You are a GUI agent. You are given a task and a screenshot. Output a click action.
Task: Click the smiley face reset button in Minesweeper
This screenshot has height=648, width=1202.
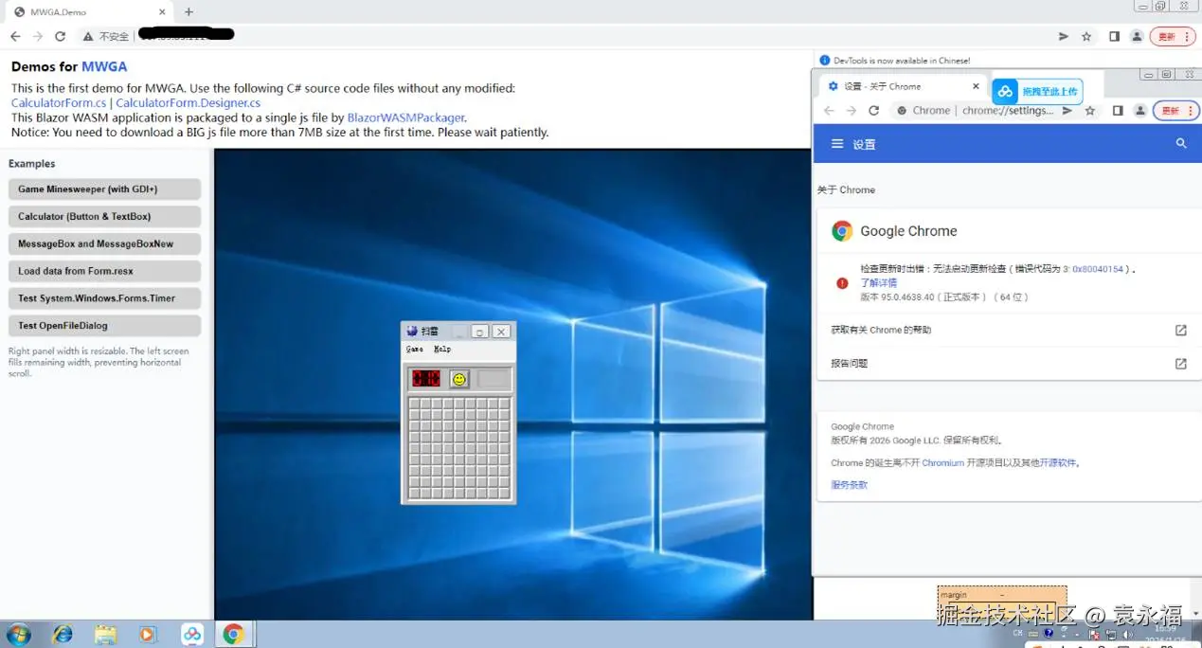click(459, 379)
